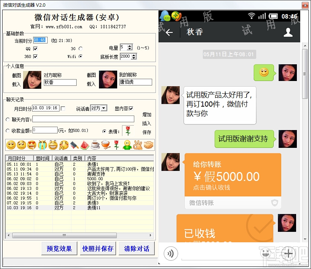Pick the handshake emoji
Image resolution: width=311 pixels, height=269 pixels.
(148, 145)
